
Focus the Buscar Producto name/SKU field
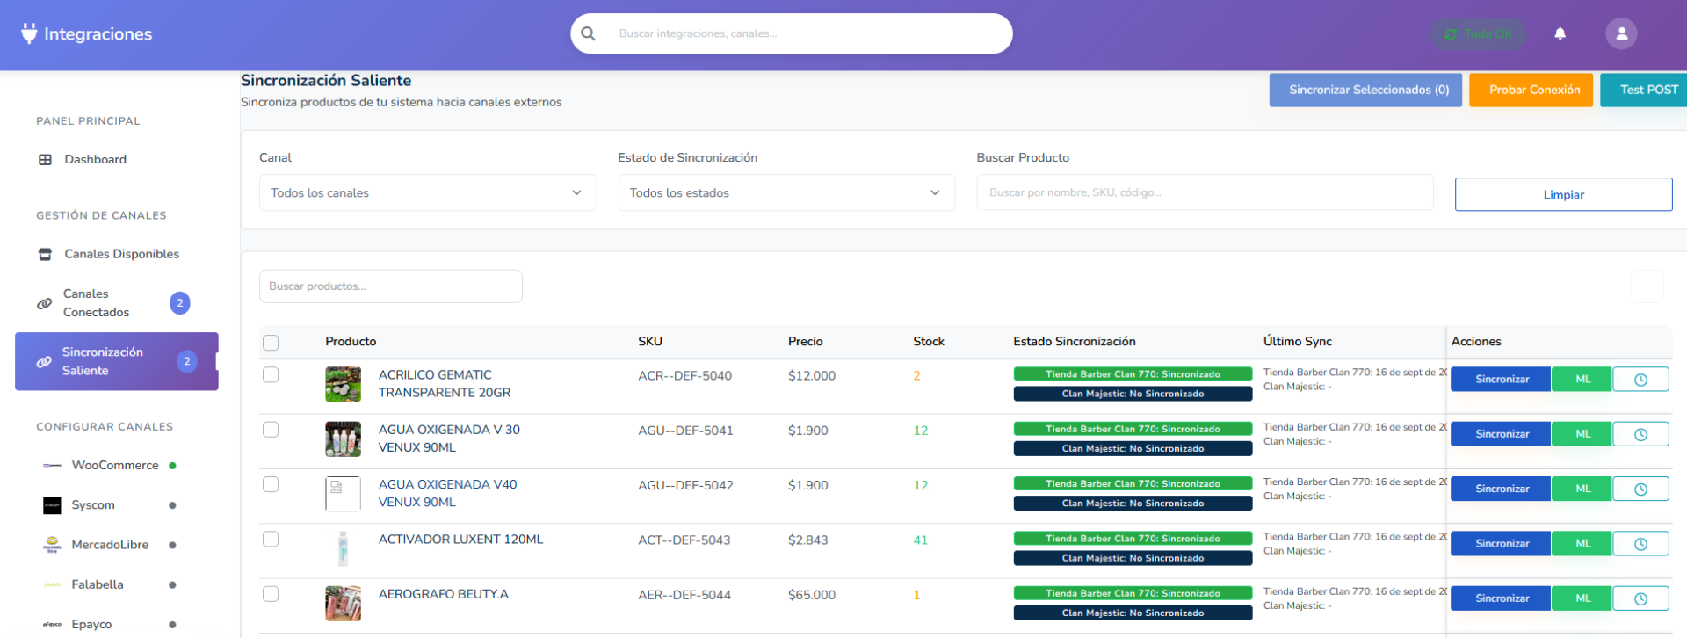point(1205,192)
